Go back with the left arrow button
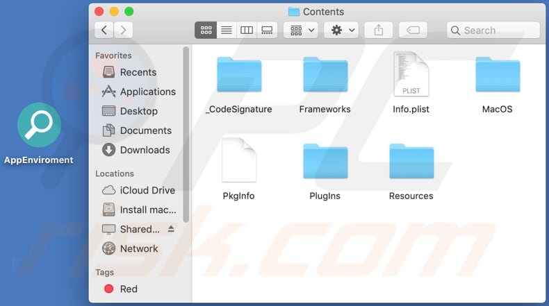This screenshot has width=549, height=306. [104, 30]
